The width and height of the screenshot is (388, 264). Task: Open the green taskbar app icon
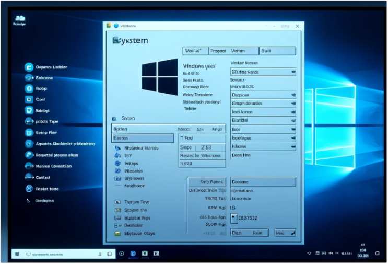click(145, 254)
